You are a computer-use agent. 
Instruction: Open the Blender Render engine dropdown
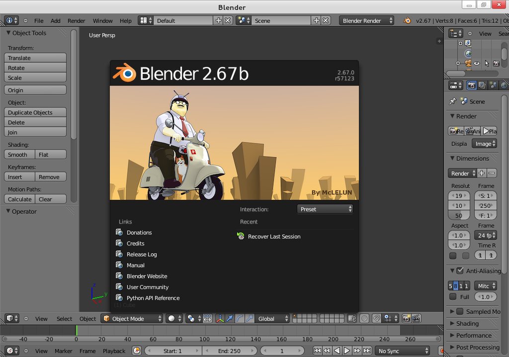(367, 21)
